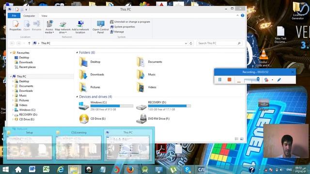Click the recorder webcam options icon
This screenshot has width=310, height=174.
[x=266, y=80]
